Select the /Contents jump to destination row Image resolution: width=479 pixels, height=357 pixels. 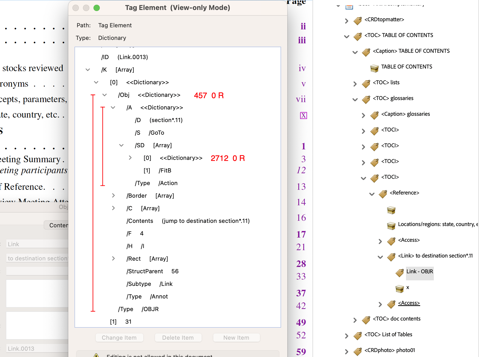coord(188,221)
